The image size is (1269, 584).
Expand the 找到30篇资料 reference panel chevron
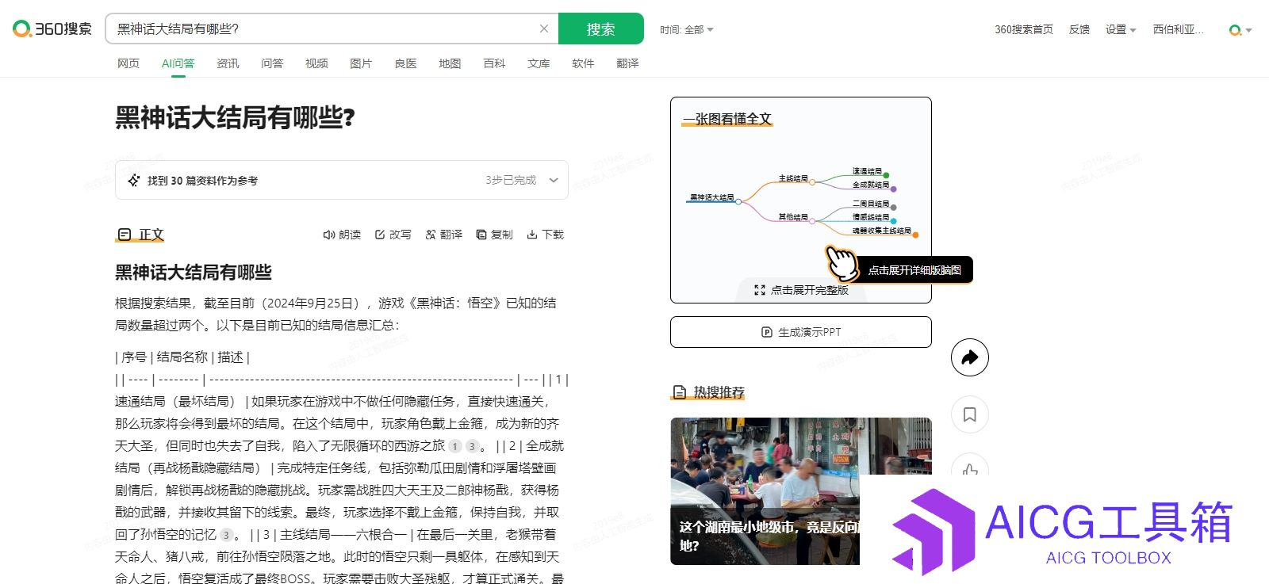(554, 181)
